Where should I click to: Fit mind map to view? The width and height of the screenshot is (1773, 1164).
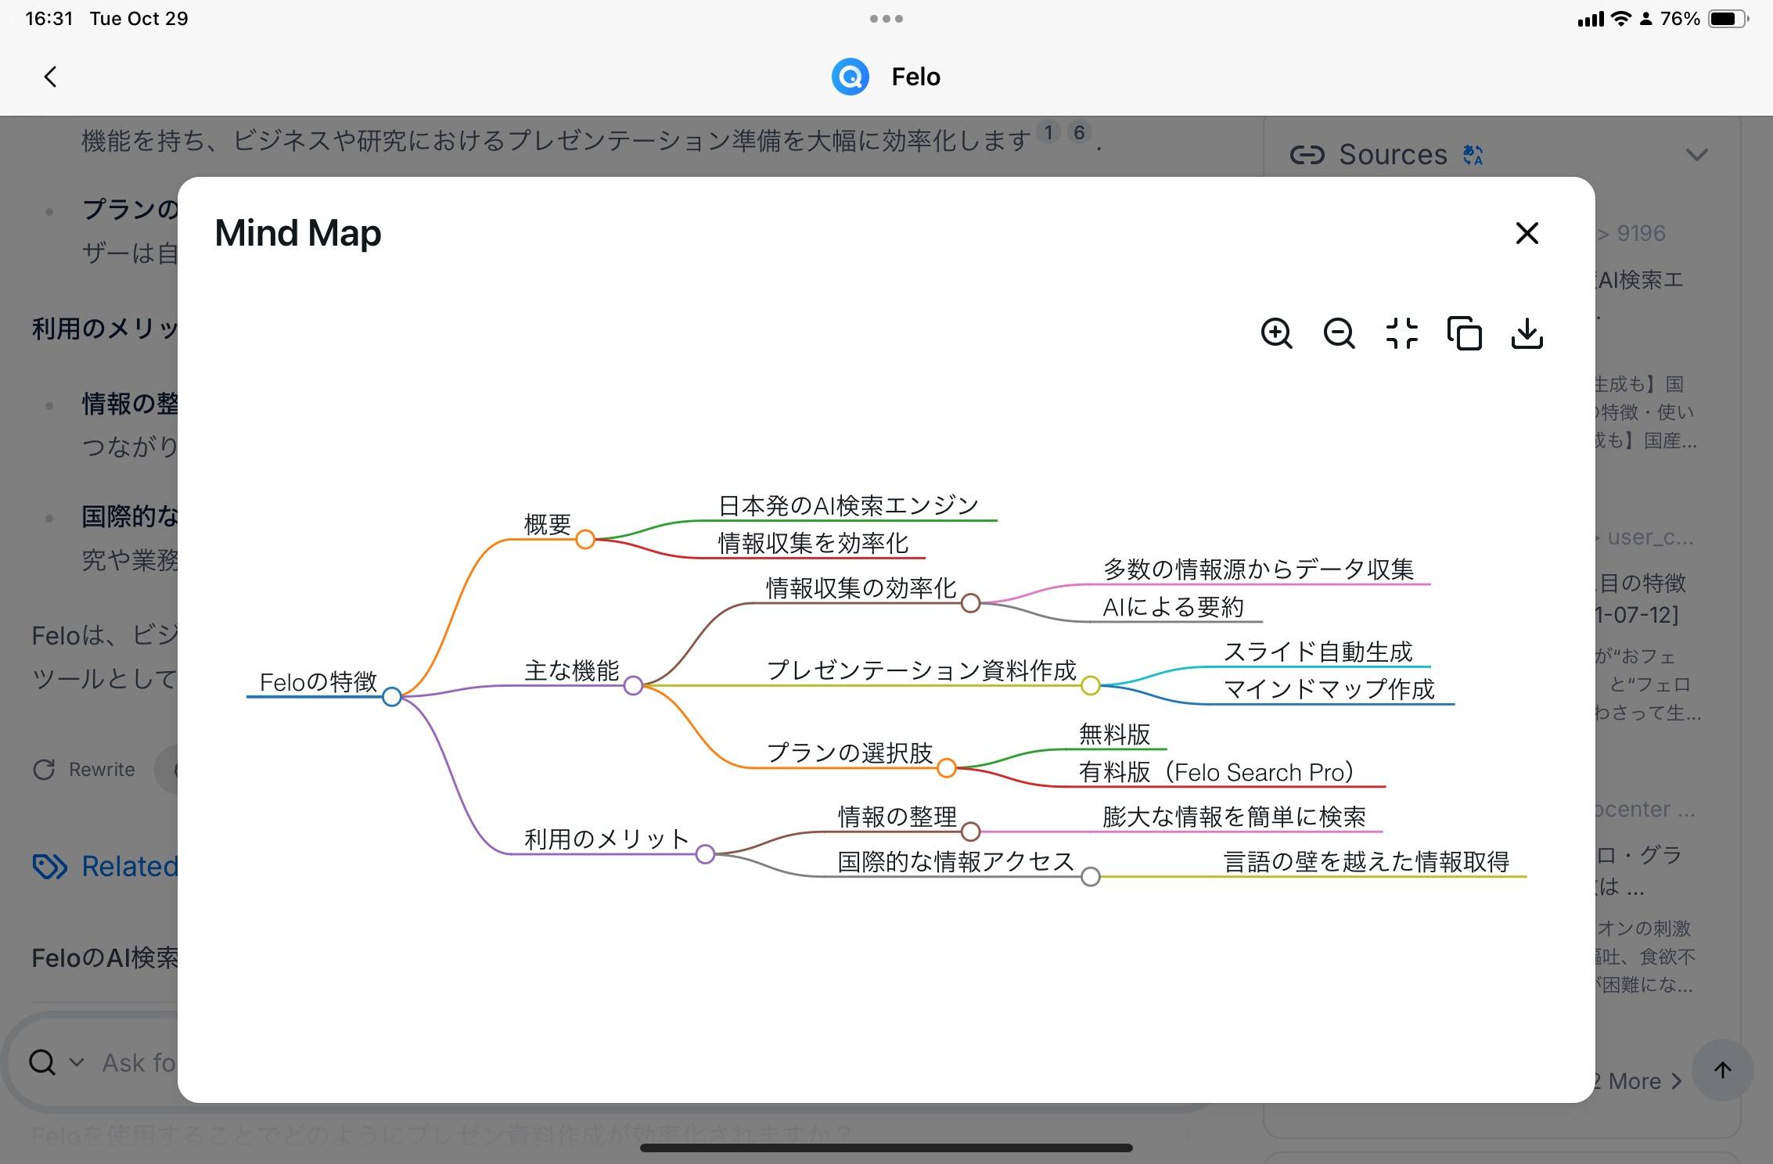point(1401,333)
